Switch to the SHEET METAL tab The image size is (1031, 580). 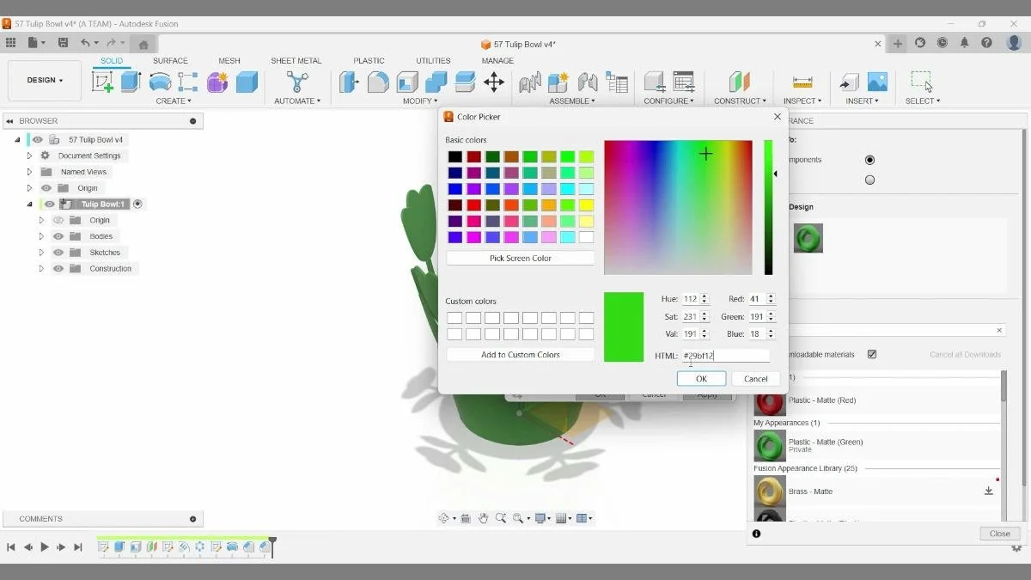296,60
